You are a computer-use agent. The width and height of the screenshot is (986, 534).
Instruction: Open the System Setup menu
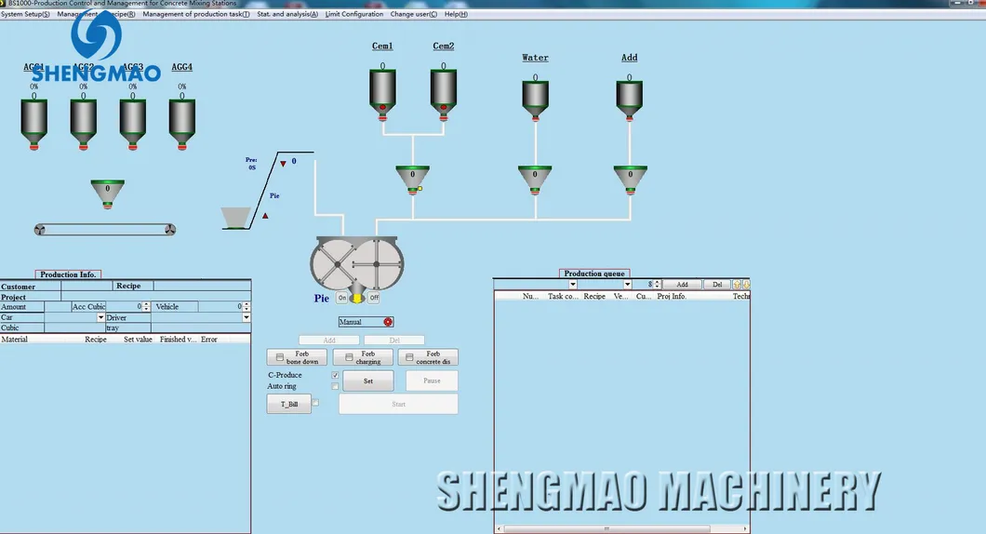26,15
